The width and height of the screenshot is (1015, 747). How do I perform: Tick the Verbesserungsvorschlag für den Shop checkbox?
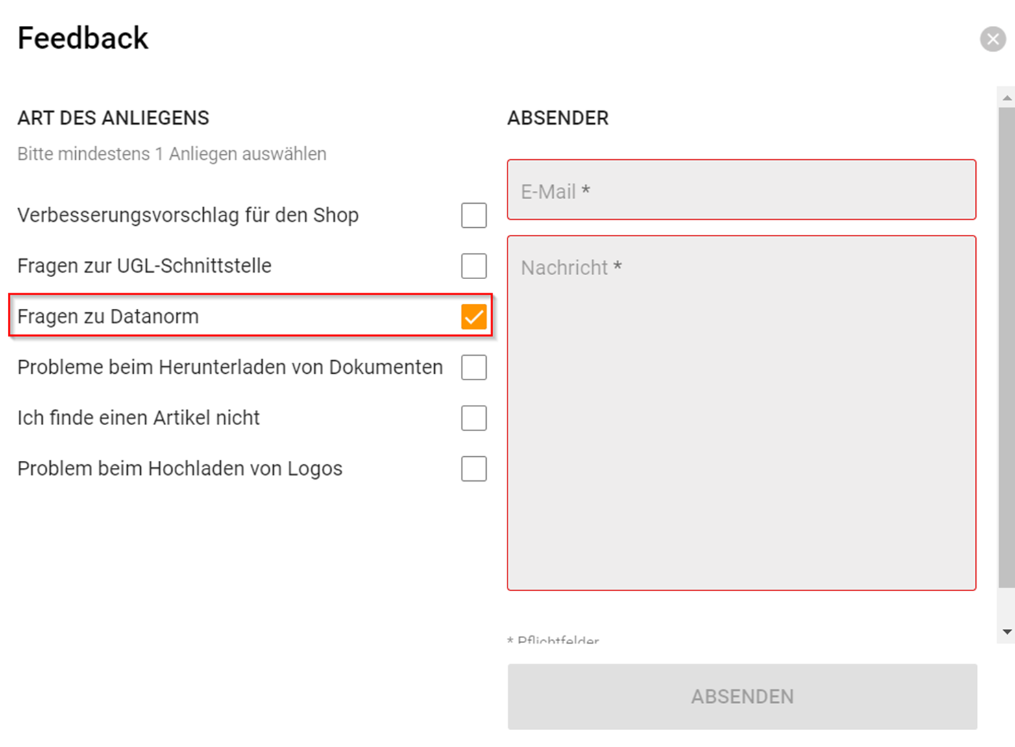tap(474, 215)
